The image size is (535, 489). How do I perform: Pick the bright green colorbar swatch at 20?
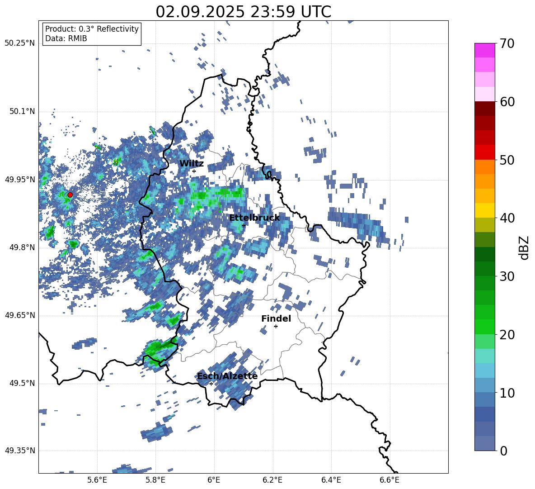484,327
